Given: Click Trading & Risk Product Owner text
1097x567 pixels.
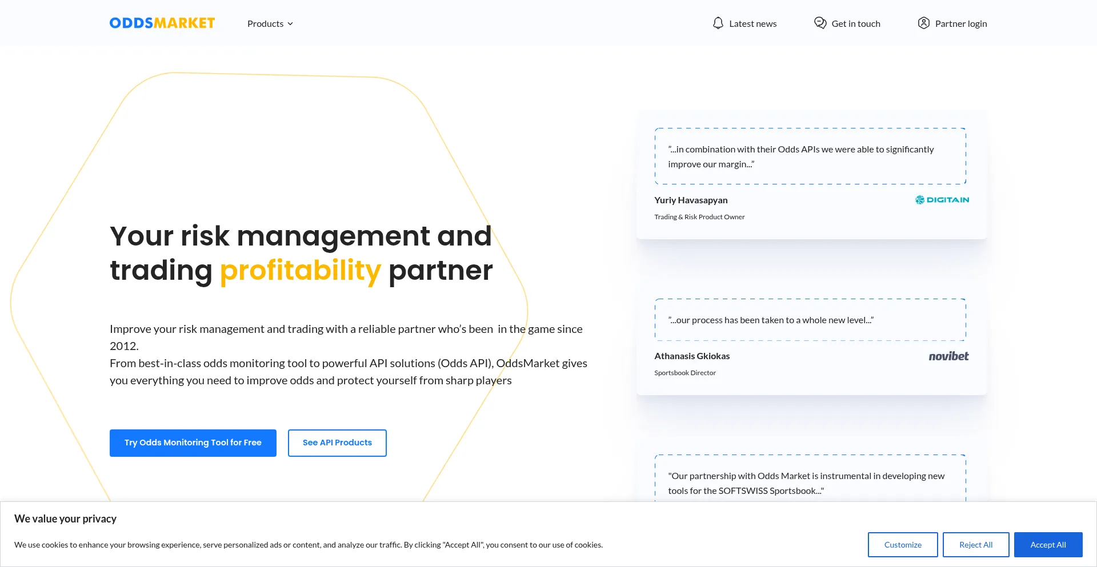Looking at the screenshot, I should coord(699,217).
